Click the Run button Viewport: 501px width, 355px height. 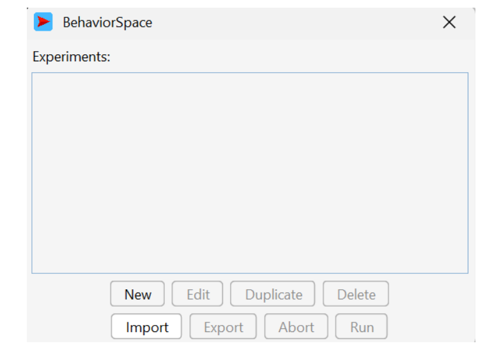(362, 327)
